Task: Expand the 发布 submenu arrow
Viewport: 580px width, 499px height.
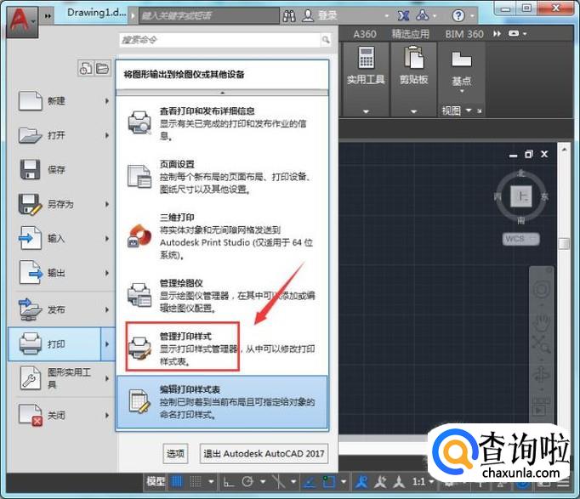Action: 107,309
